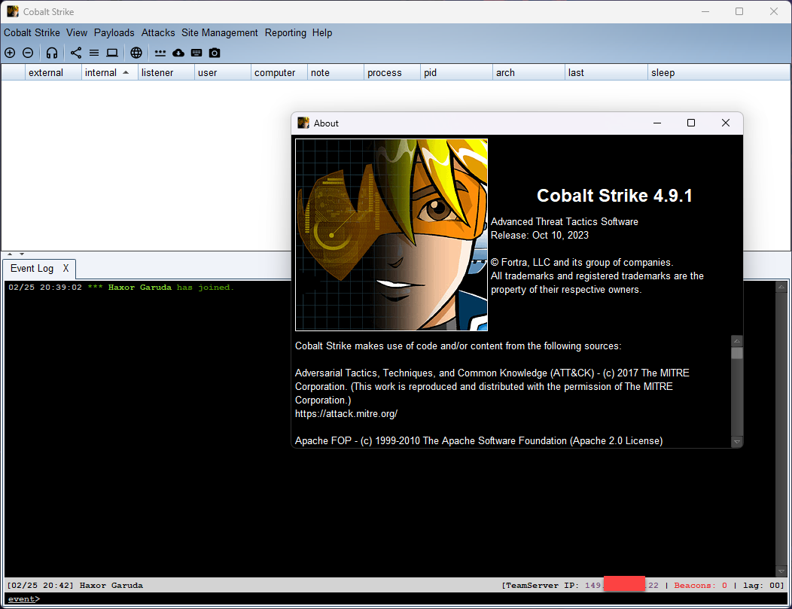Sort sessions by the arch column
This screenshot has width=792, height=609.
tap(529, 73)
